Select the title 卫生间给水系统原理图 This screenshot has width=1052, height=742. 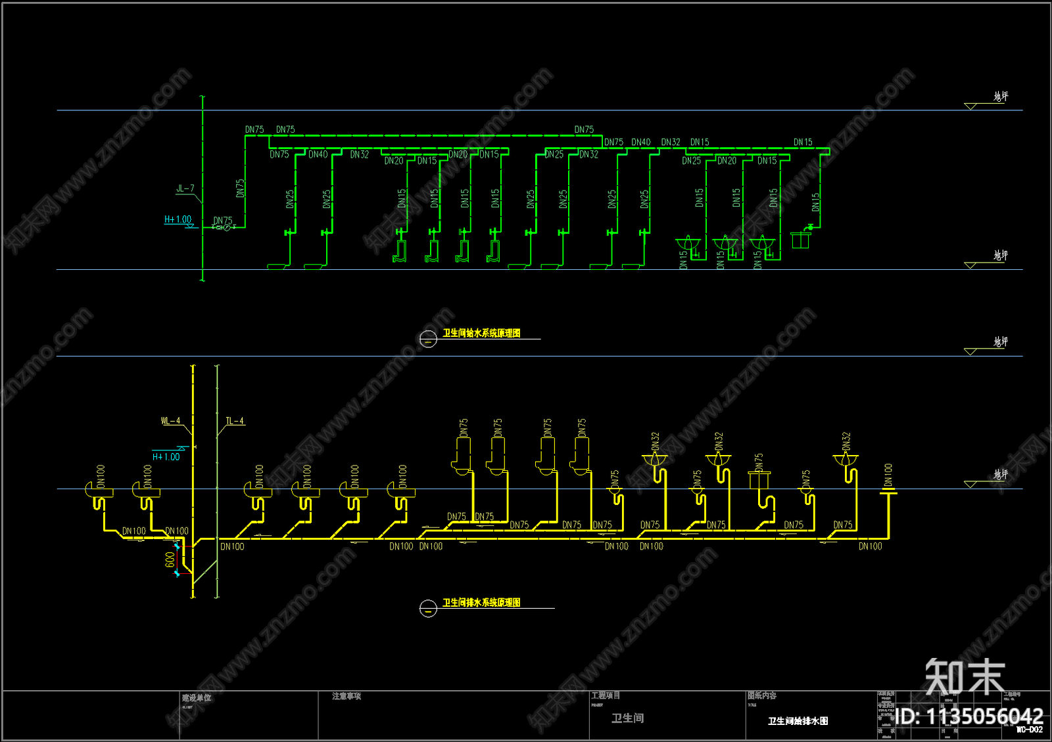click(x=481, y=333)
